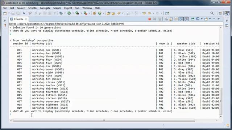Viewport: 232px width, 130px height.
Task: Click the Last Edit Location icon
Action: click(144, 13)
